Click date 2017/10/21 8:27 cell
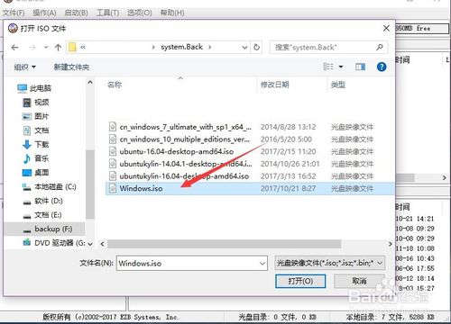This screenshot has height=324, width=451. point(288,188)
